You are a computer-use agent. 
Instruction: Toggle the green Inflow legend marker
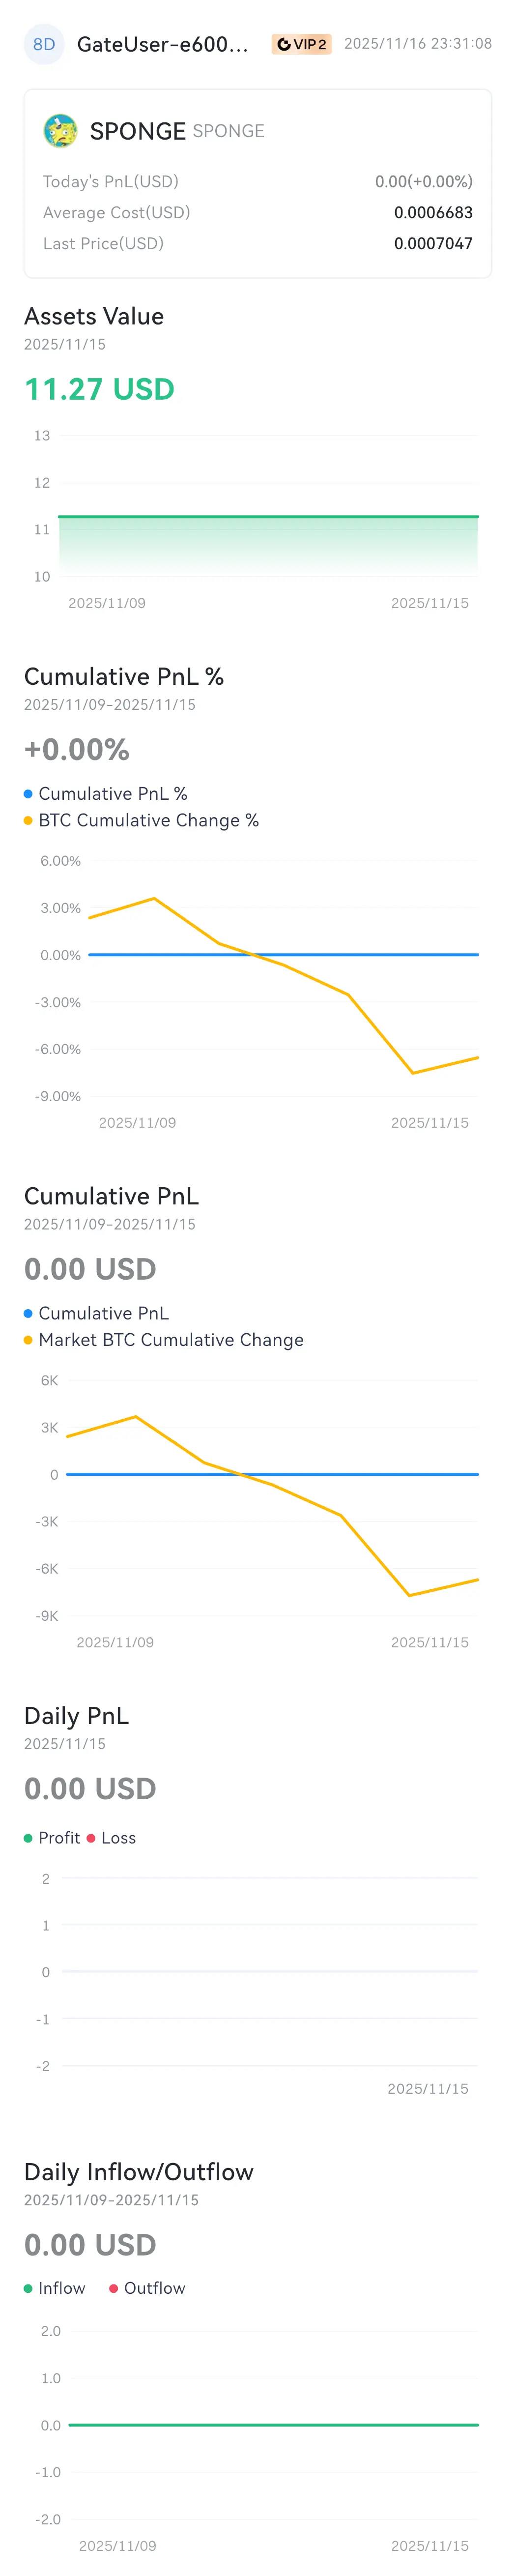pyautogui.click(x=28, y=2288)
